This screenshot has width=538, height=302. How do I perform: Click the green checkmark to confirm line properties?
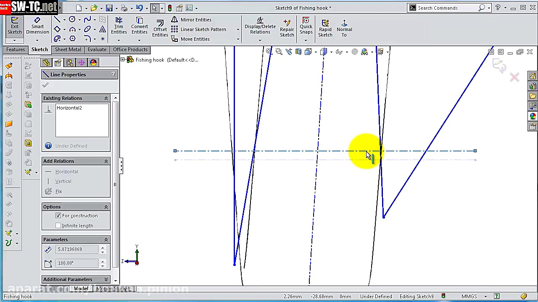(x=45, y=85)
